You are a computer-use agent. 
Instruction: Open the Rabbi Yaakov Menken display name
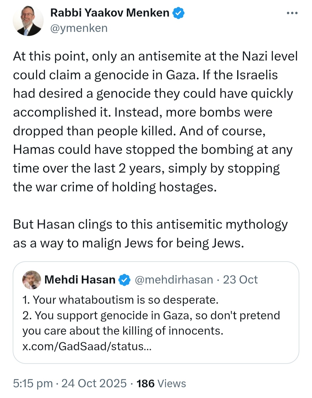point(110,13)
